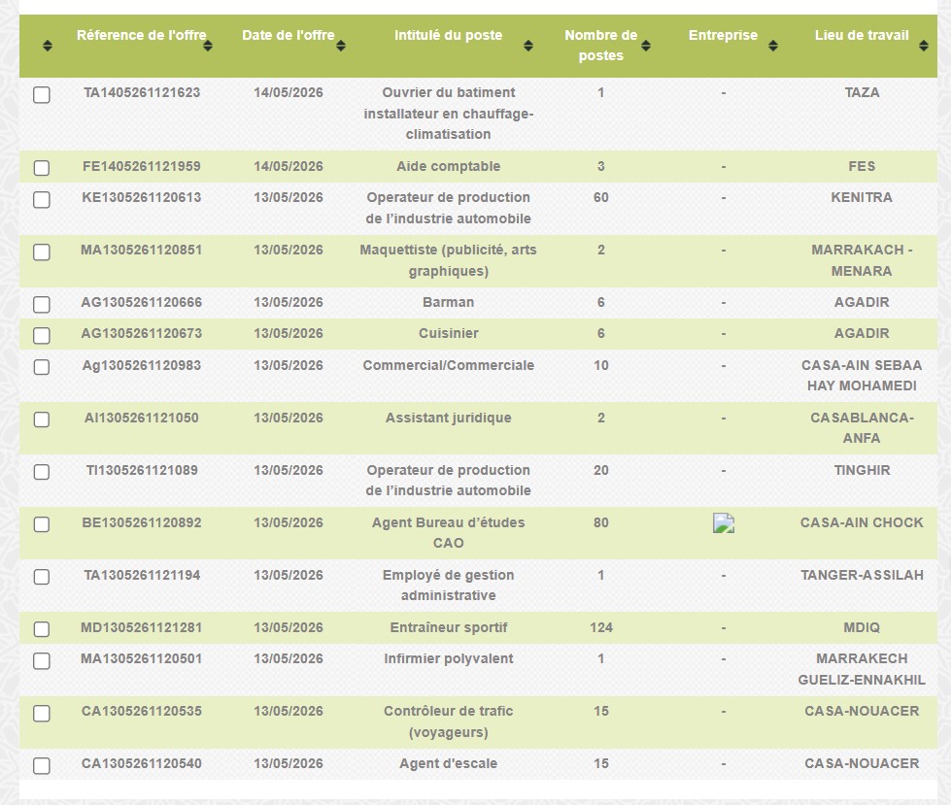The width and height of the screenshot is (951, 805).
Task: Click Infirmier polyvalent job title
Action: coord(448,659)
